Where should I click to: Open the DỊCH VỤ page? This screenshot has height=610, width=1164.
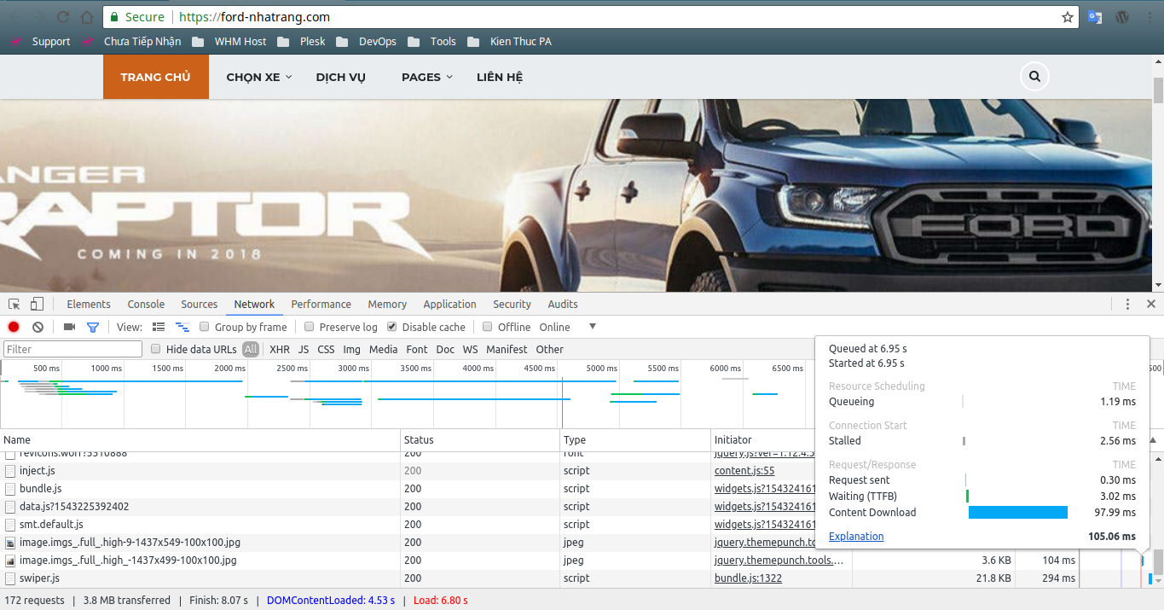[340, 77]
